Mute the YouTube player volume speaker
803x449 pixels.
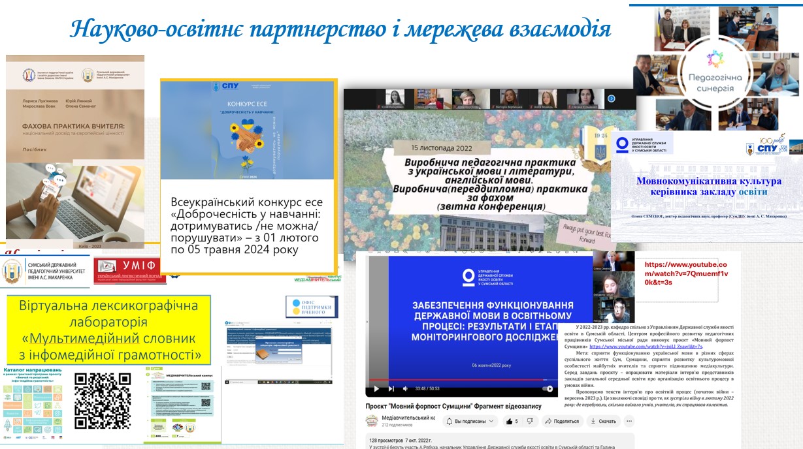[x=405, y=388]
